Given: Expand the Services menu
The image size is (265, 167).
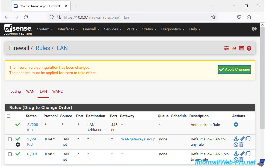Looking at the screenshot, I should (x=113, y=29).
